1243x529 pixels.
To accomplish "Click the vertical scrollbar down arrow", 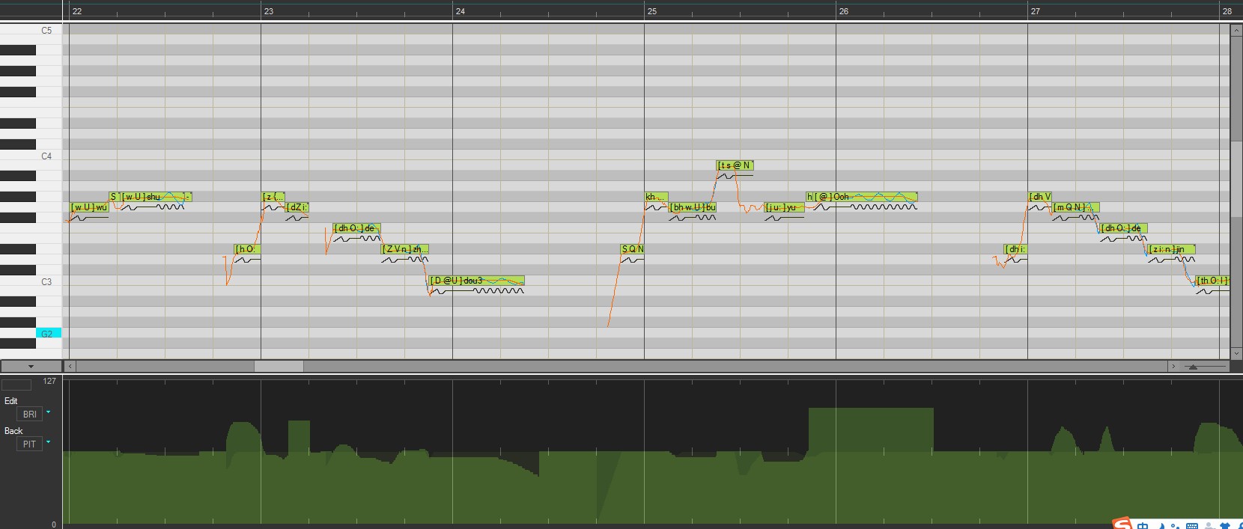I will tap(1235, 353).
